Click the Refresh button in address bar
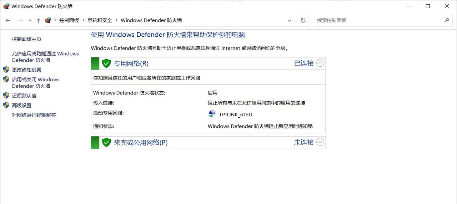 (303, 20)
